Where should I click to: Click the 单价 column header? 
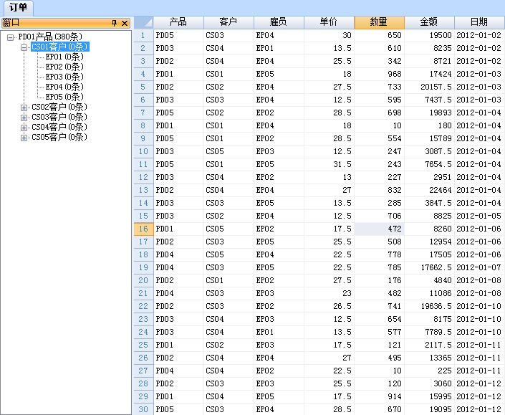click(x=330, y=22)
